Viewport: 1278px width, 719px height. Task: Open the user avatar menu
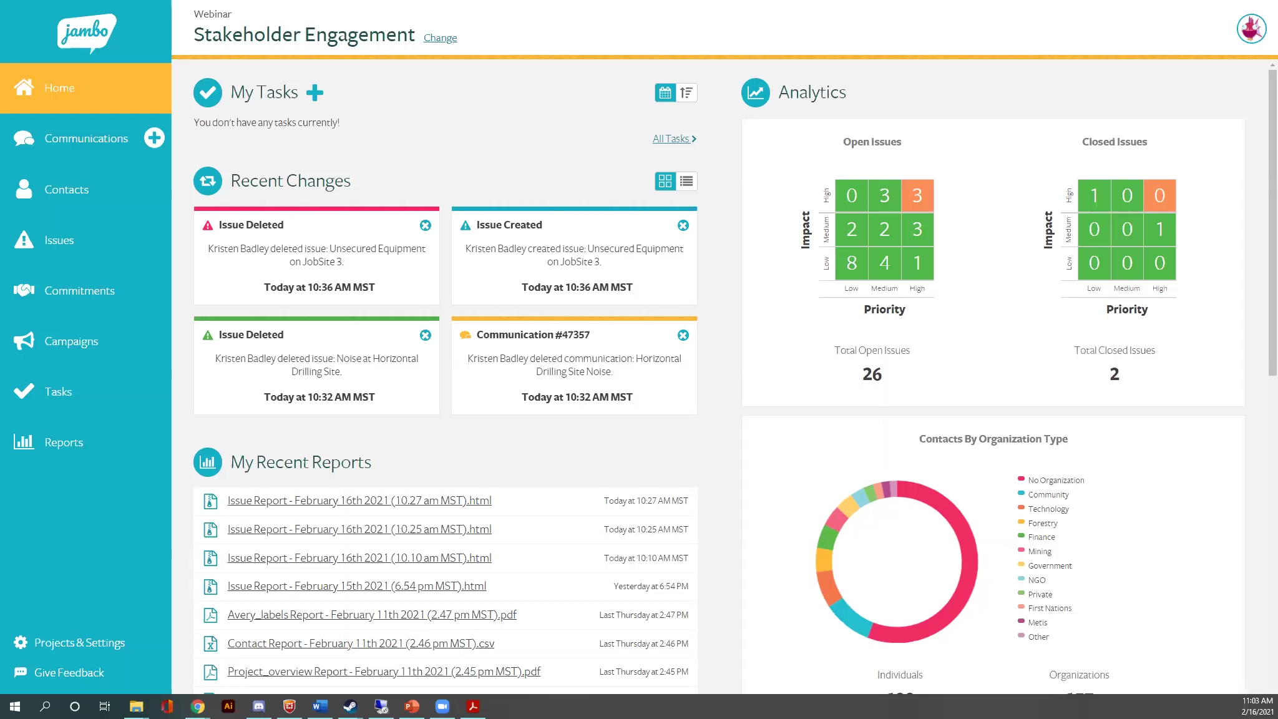pos(1251,28)
